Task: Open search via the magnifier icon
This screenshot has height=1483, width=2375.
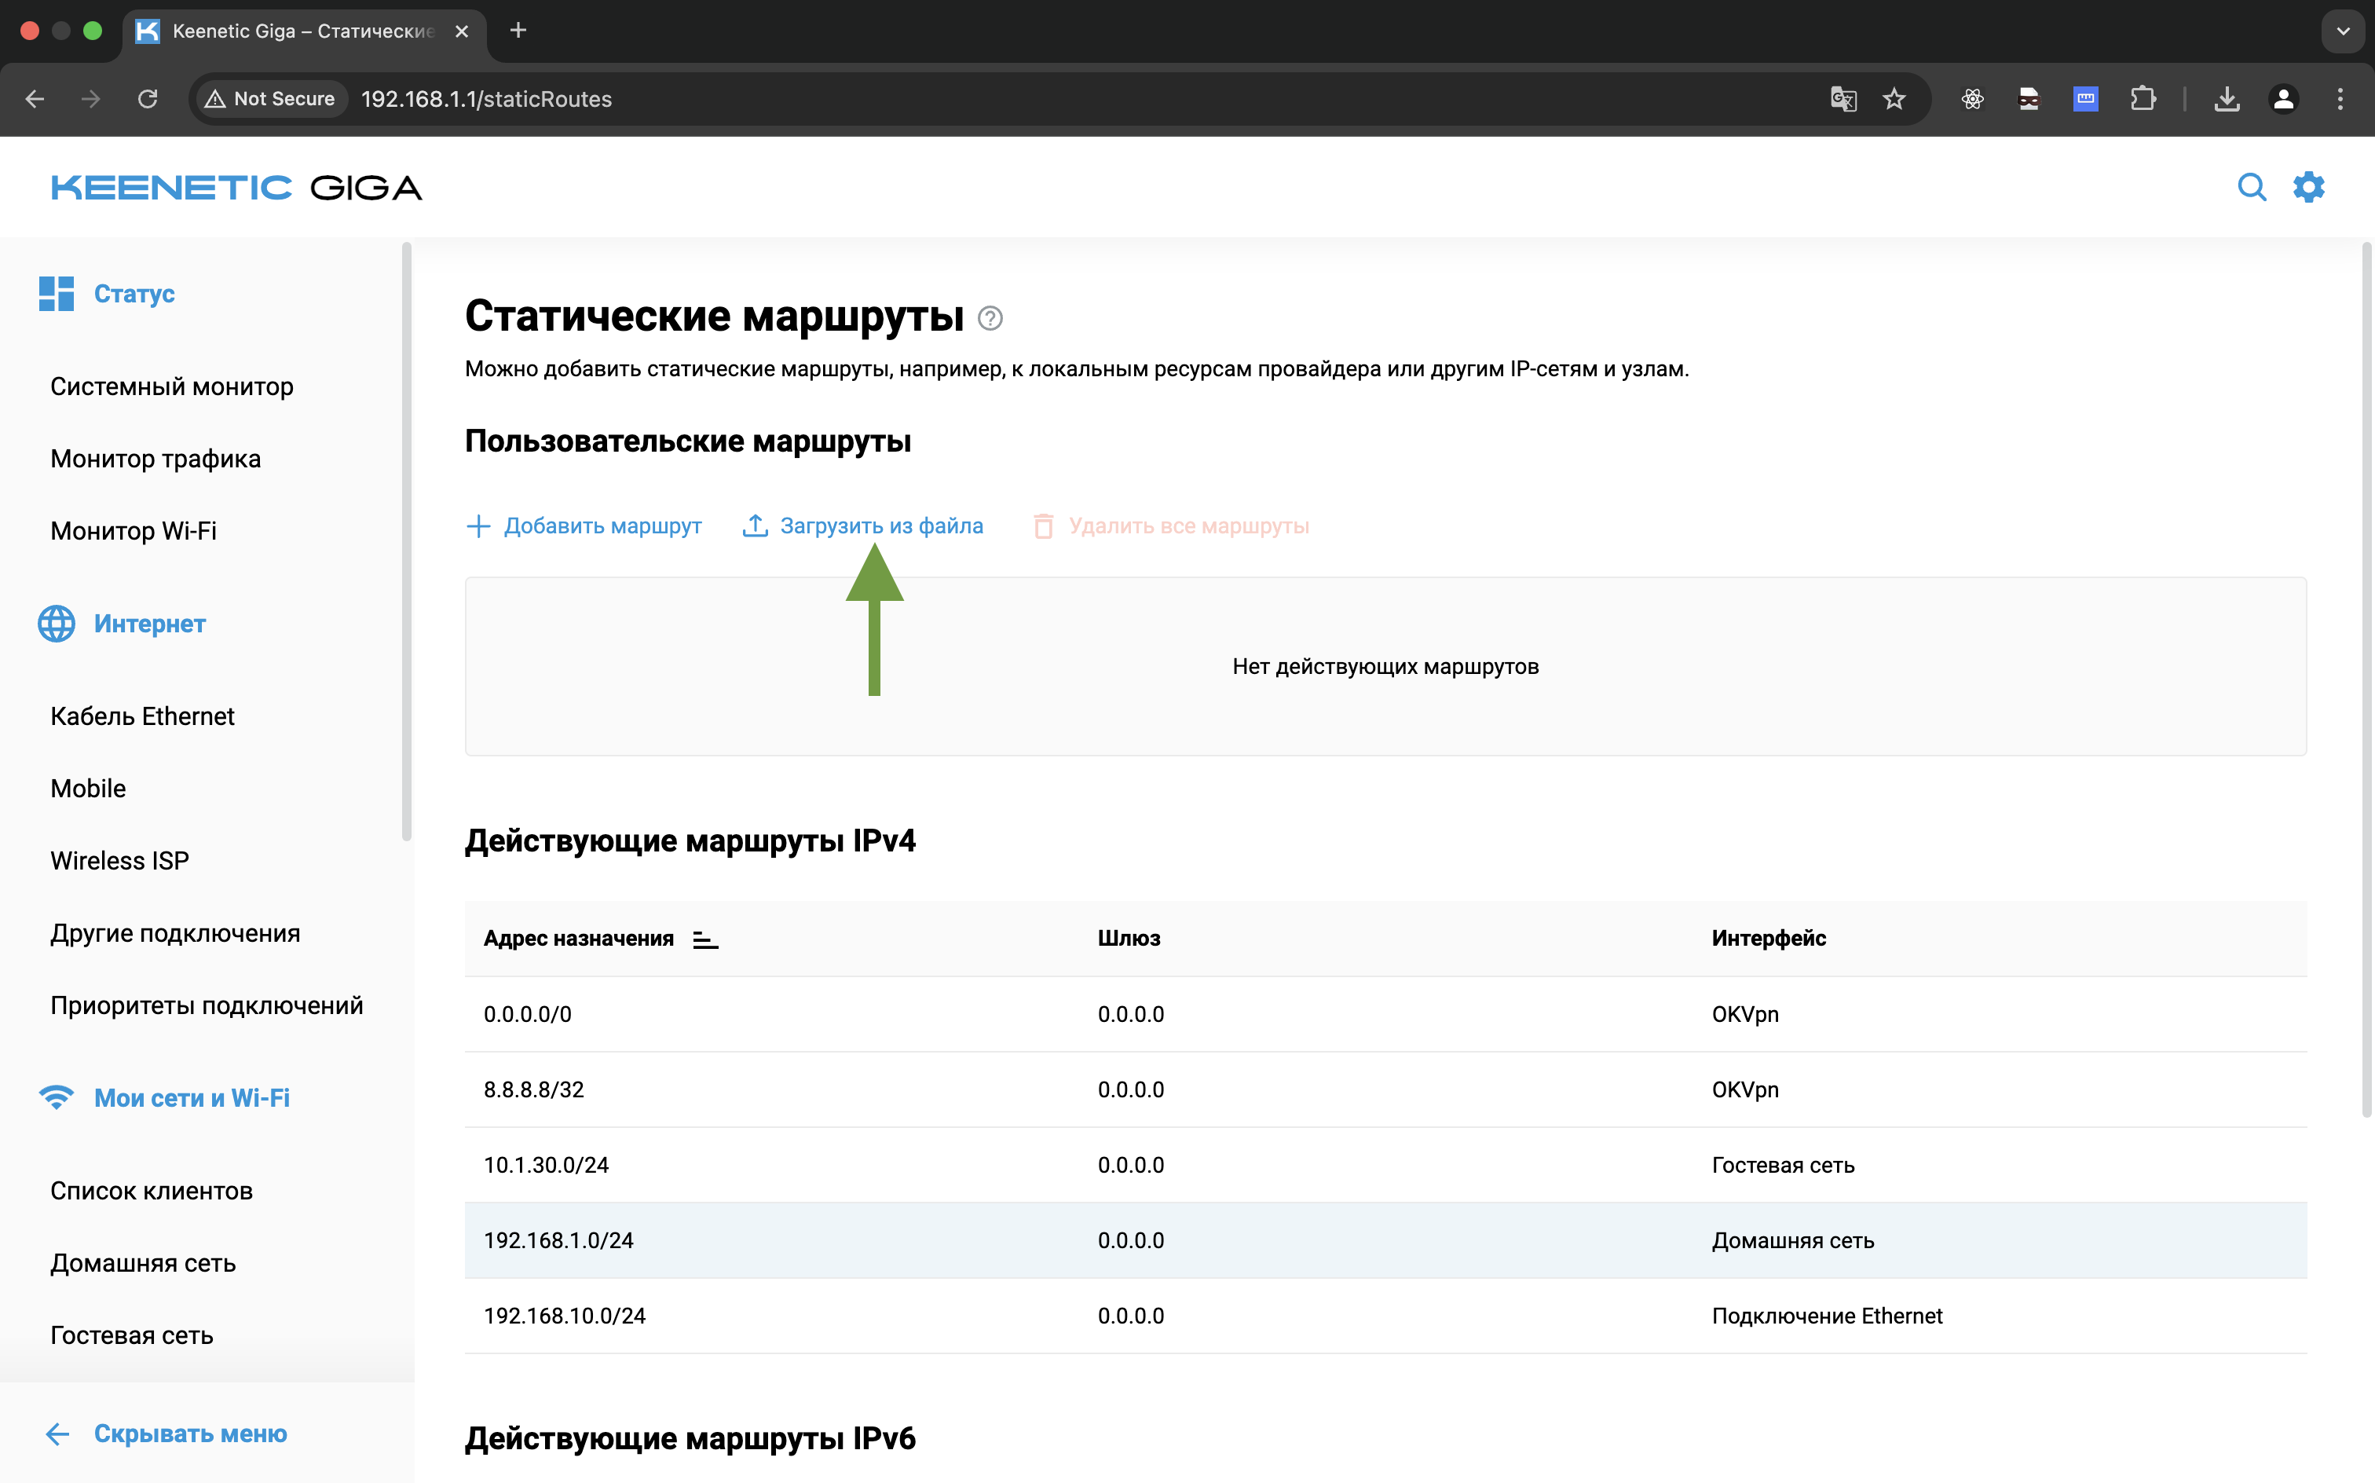Action: click(2252, 186)
